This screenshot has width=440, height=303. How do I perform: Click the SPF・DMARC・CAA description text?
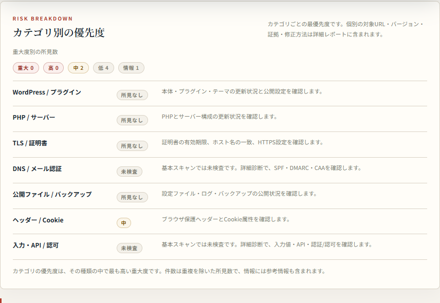click(262, 168)
